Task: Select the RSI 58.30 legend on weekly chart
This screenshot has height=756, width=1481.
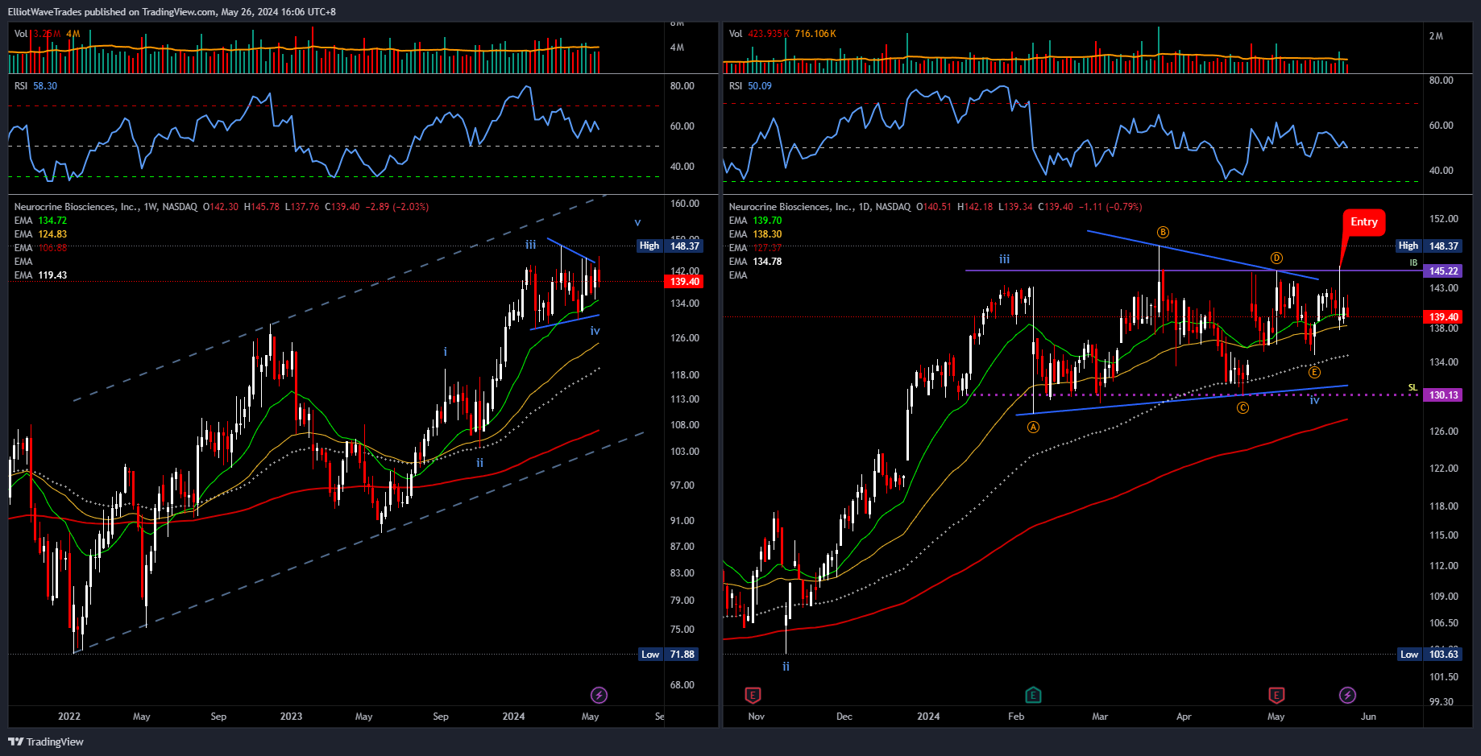Action: tap(35, 86)
